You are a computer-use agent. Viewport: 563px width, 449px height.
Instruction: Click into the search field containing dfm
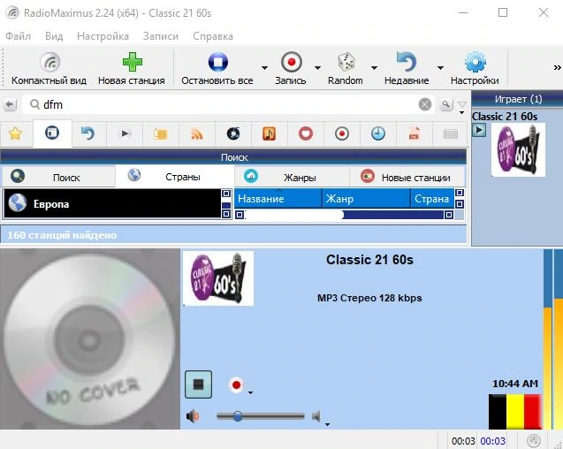[x=228, y=104]
